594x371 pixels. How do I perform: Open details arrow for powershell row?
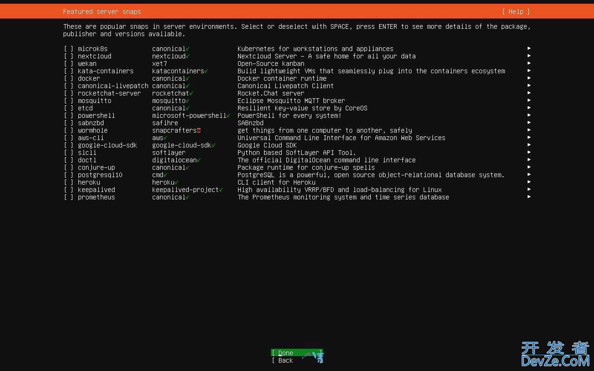click(x=529, y=115)
